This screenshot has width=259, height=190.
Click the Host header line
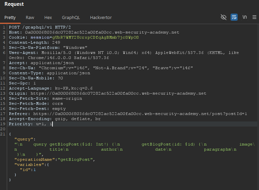94,32
